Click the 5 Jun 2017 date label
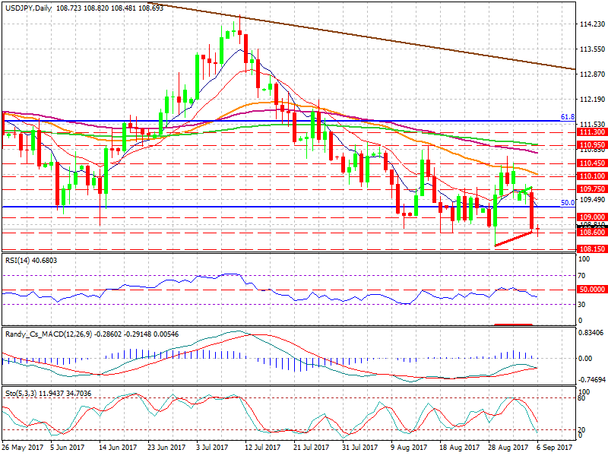The width and height of the screenshot is (608, 456). pos(68,448)
